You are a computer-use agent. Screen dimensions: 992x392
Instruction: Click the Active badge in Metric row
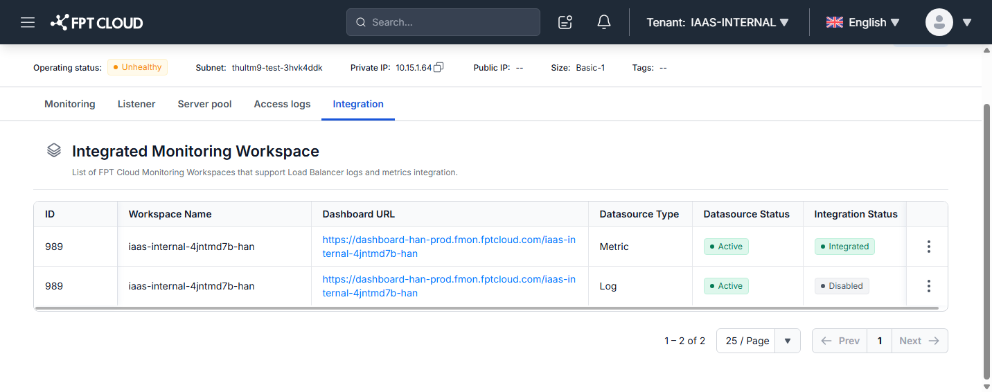coord(726,247)
